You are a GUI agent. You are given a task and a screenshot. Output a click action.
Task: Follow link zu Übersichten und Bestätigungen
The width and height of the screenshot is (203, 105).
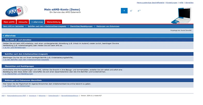click(x=18, y=74)
